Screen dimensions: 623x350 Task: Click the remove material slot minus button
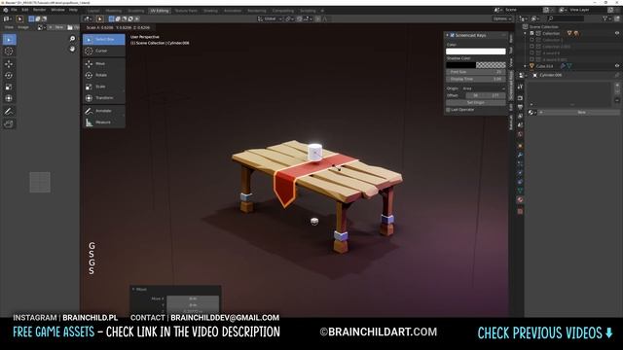click(617, 91)
